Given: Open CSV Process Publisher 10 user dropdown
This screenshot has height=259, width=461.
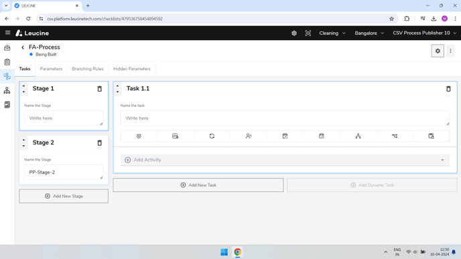Looking at the screenshot, I should tap(425, 33).
